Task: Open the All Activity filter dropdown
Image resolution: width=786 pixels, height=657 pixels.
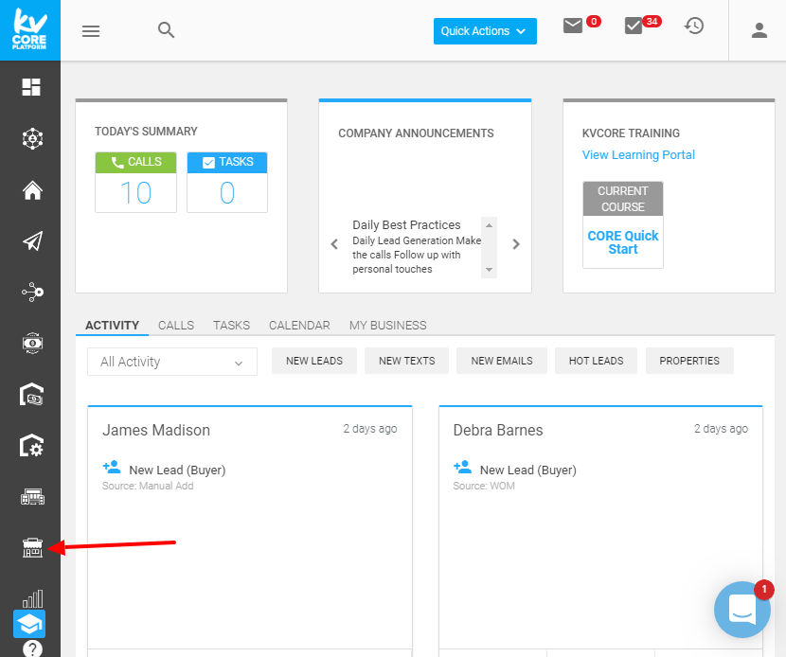Action: (x=172, y=362)
